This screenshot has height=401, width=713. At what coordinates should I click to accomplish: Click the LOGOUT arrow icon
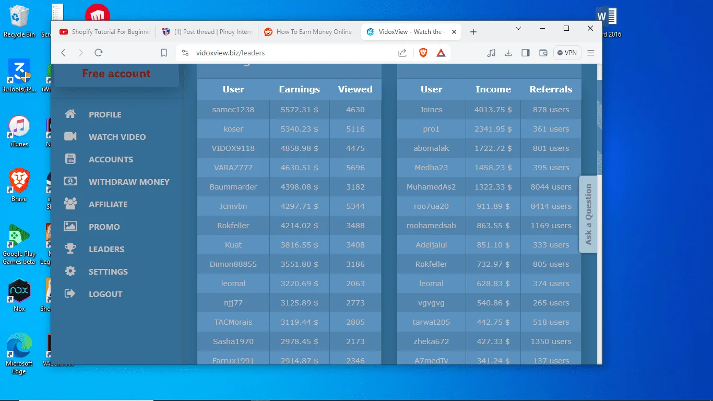coord(70,294)
